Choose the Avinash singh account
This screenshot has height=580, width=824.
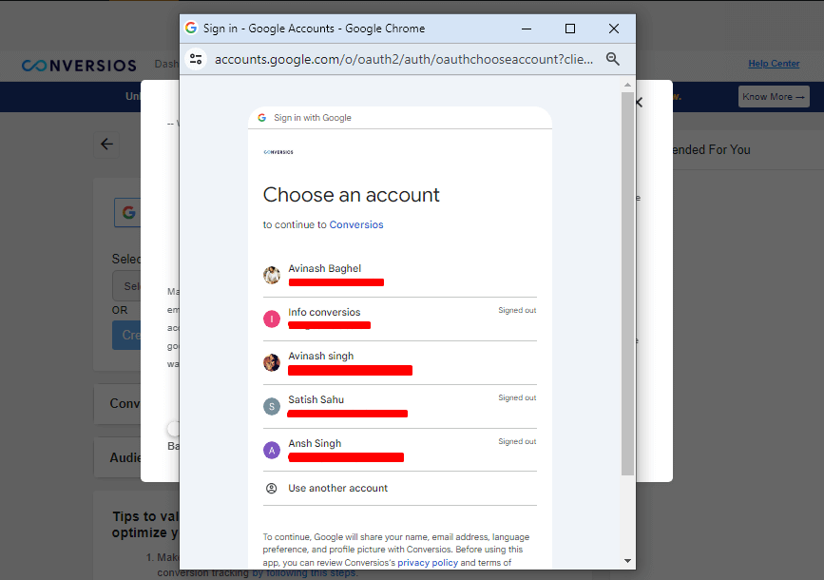(400, 363)
